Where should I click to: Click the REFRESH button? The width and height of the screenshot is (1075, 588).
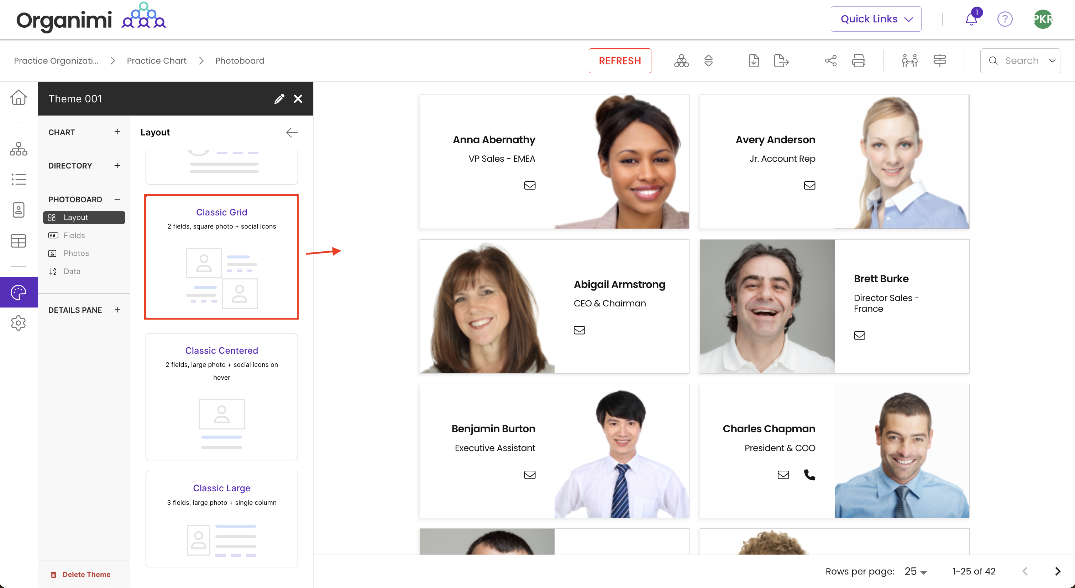coord(620,61)
